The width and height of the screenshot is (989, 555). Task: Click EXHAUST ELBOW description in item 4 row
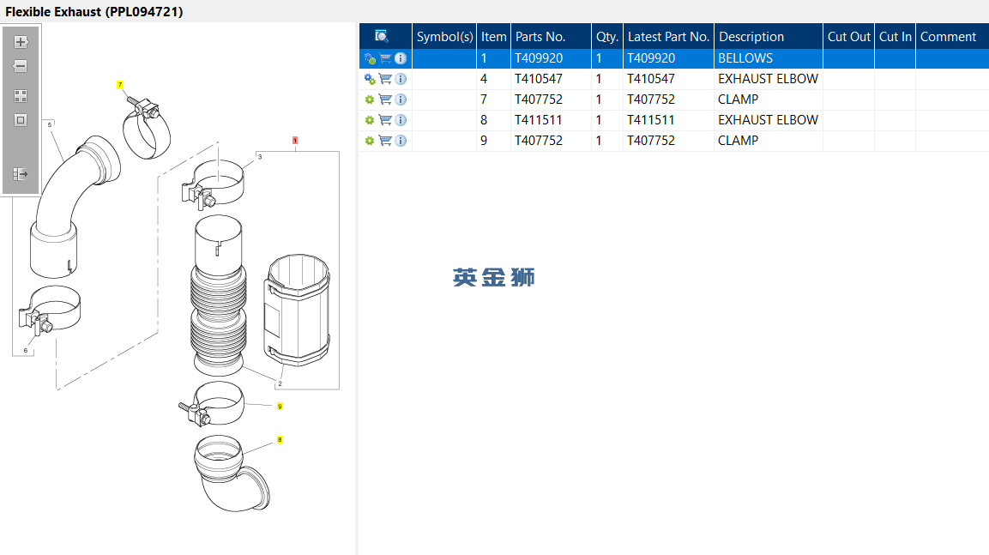click(x=768, y=80)
